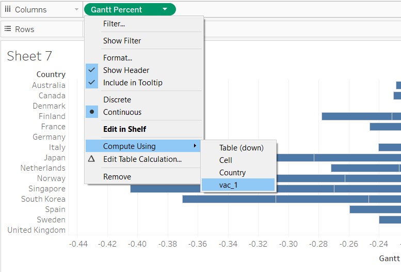This screenshot has width=401, height=272.
Task: Click the Rows shelf icon
Action: click(8, 29)
